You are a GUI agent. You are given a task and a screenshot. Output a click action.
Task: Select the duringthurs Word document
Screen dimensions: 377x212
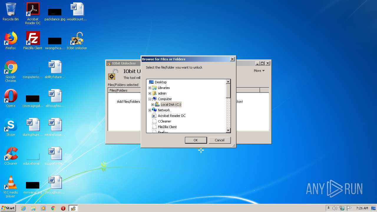pos(33,127)
